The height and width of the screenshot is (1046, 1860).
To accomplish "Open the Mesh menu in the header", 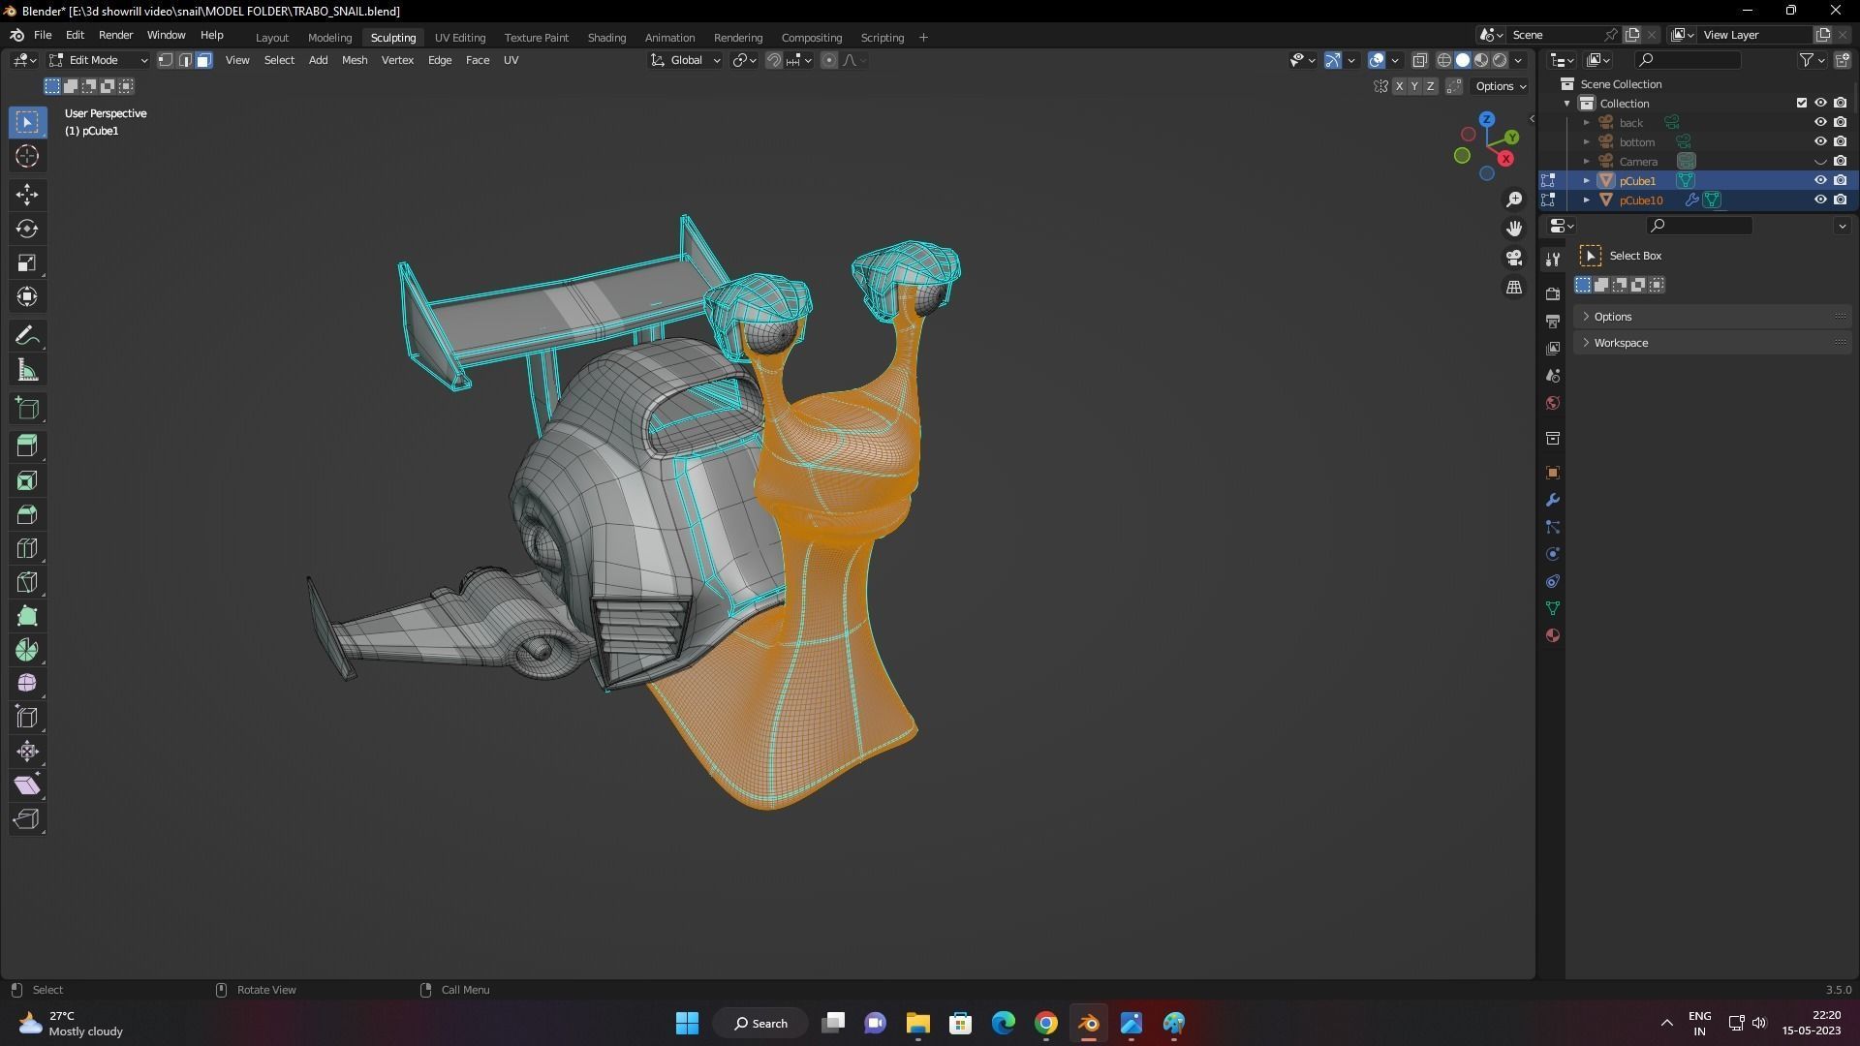I will 354,59.
